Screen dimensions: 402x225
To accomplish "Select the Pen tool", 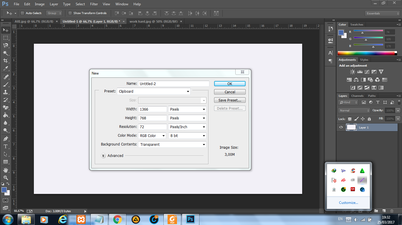I will click(x=5, y=138).
